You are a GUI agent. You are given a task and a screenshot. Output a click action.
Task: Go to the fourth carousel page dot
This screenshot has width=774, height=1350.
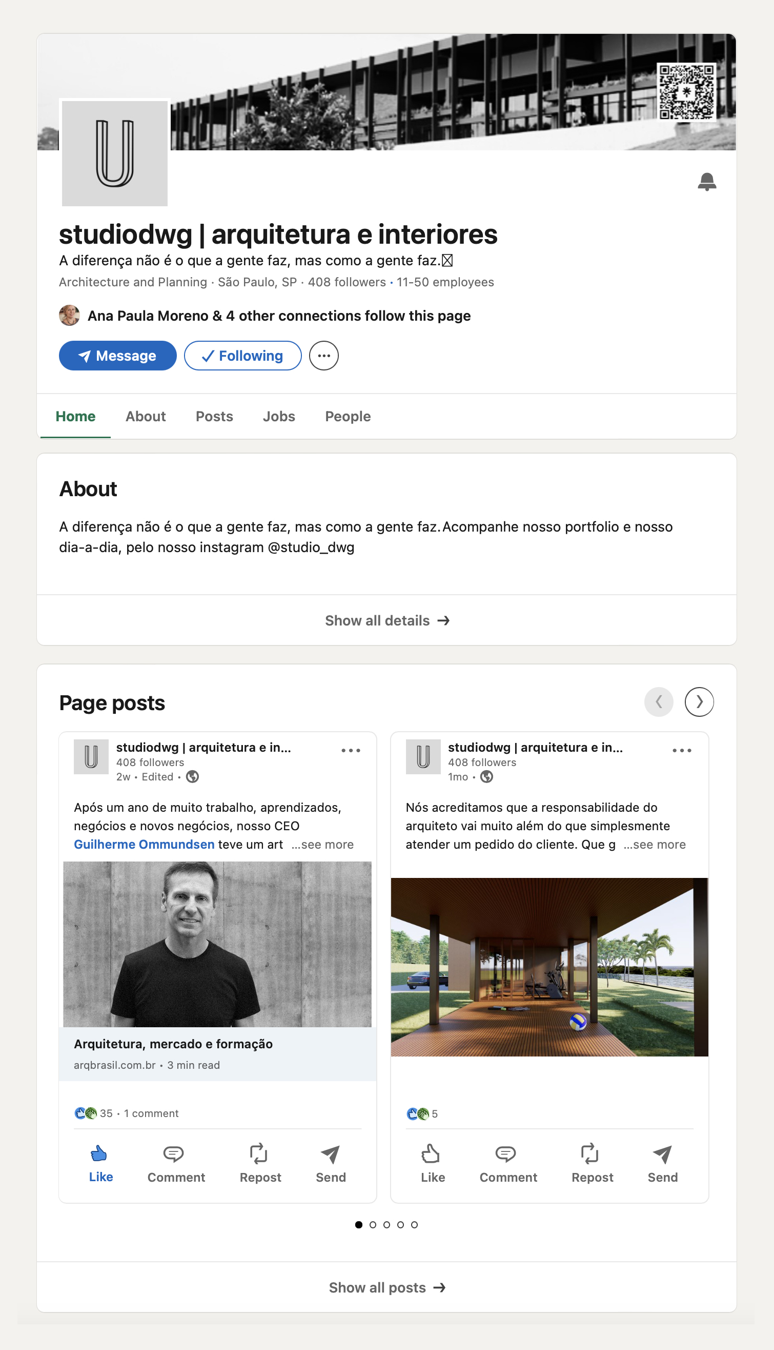tap(400, 1224)
